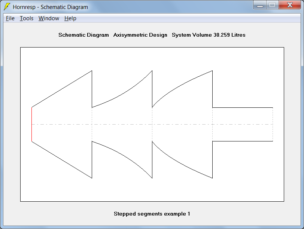Click the disabled maximize button
This screenshot has height=229, width=304.
[x=273, y=5]
